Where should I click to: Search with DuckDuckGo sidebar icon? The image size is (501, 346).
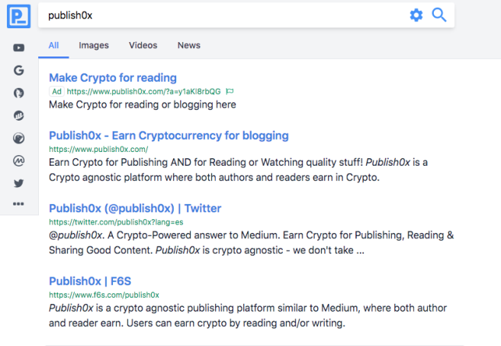point(19,93)
